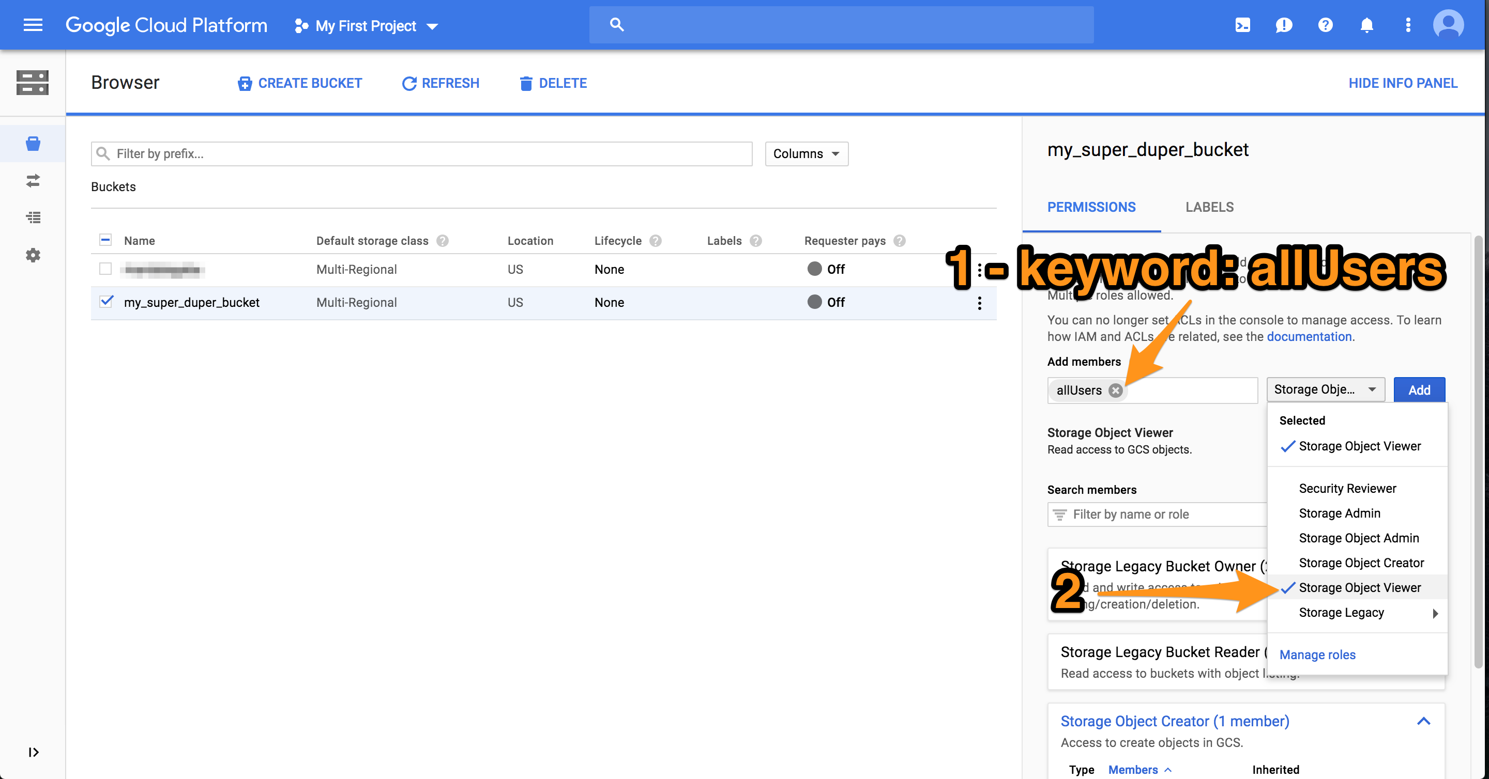Focus the Filter by prefix field
Screen dimensions: 1489x779
(x=421, y=153)
